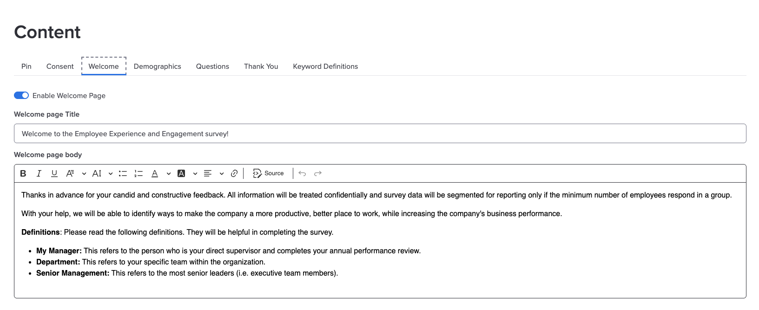
Task: Disable the Enable Welcome Page toggle
Action: point(21,95)
